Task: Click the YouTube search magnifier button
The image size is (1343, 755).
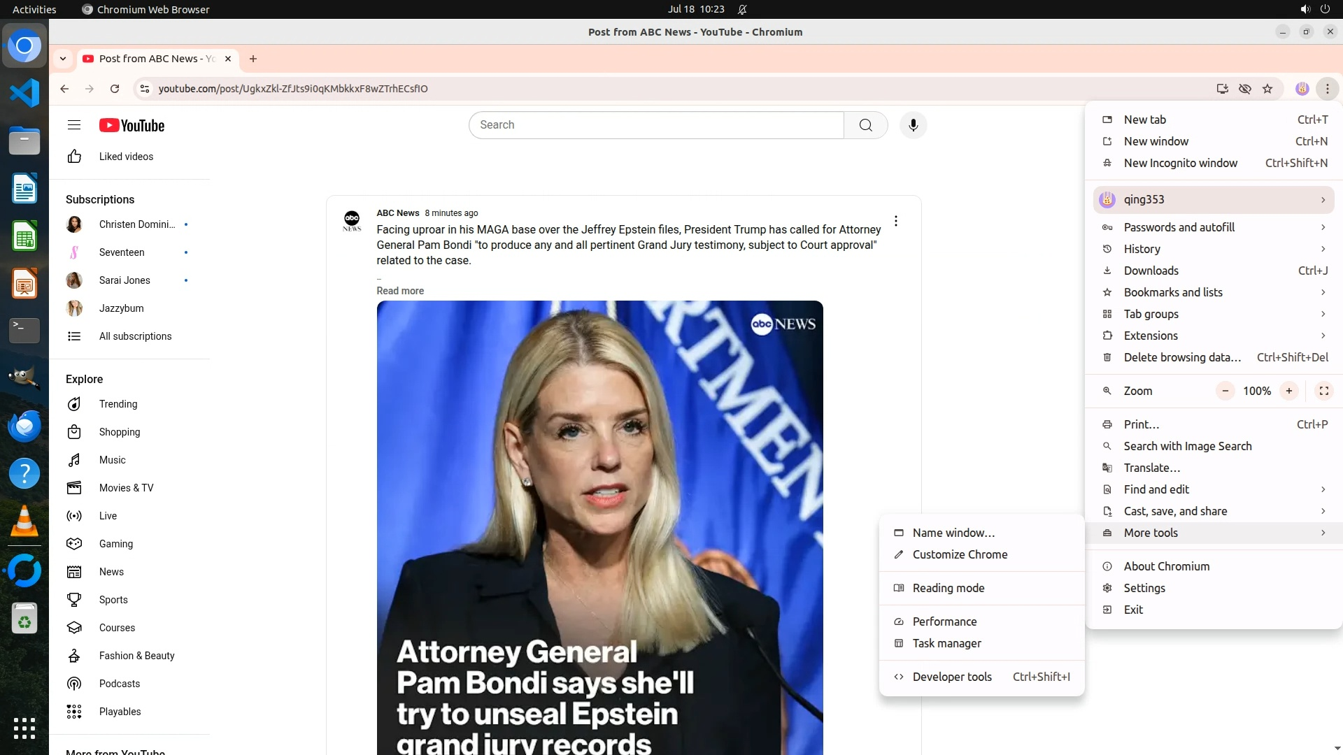Action: [866, 125]
